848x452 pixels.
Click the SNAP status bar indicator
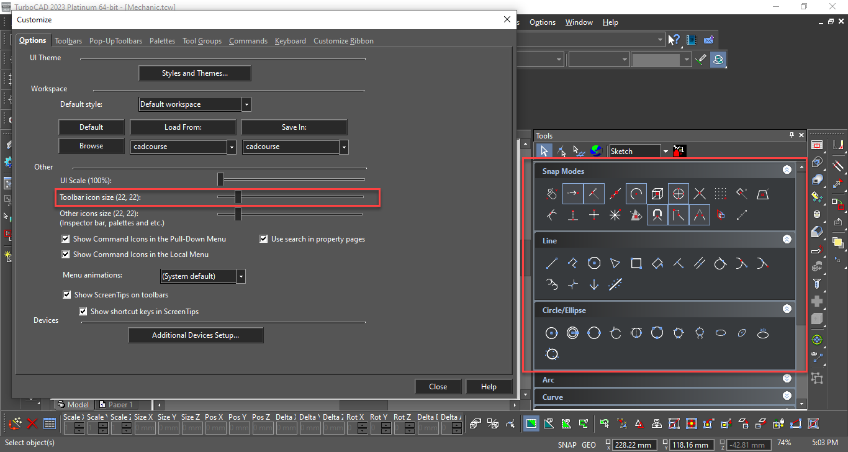(x=567, y=445)
